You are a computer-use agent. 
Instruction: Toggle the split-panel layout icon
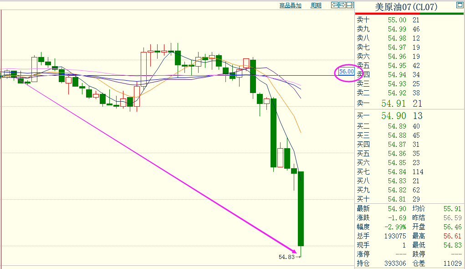350,5
